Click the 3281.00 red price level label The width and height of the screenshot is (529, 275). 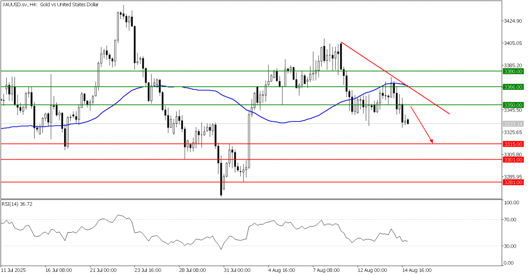513,183
